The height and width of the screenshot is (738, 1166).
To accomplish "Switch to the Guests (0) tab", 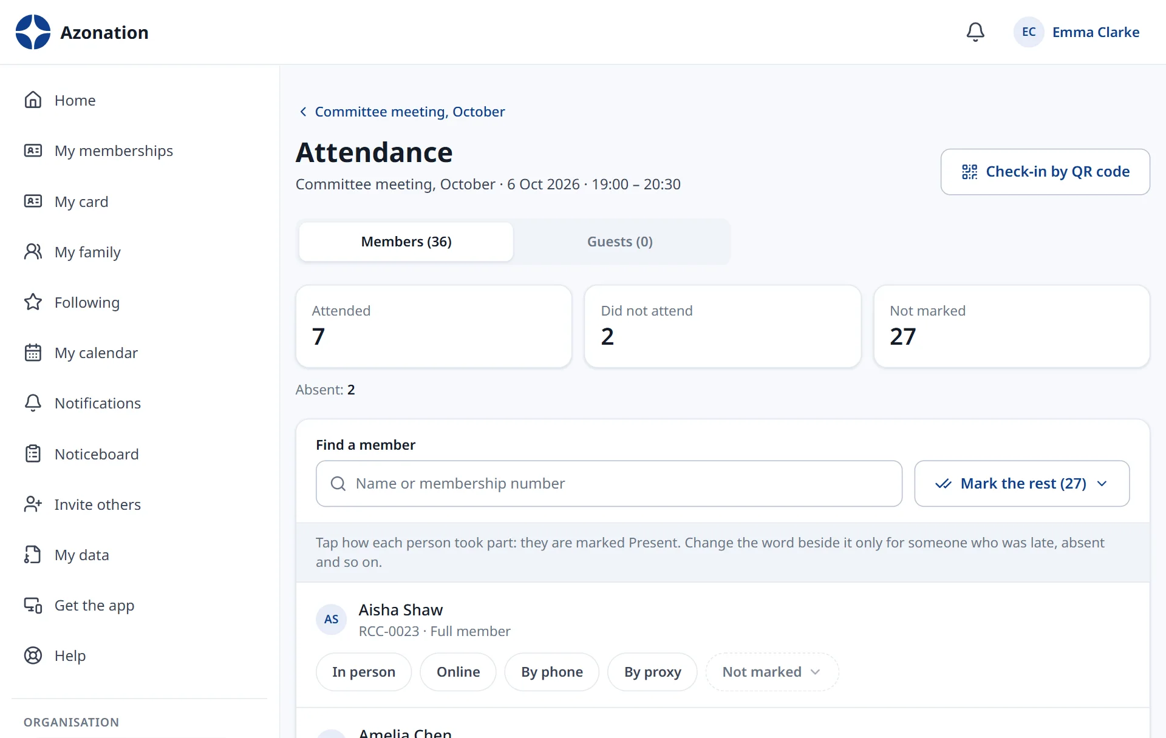I will point(620,242).
